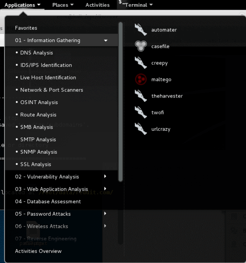Expand Wireless Attacks submenu arrow

coord(105,226)
